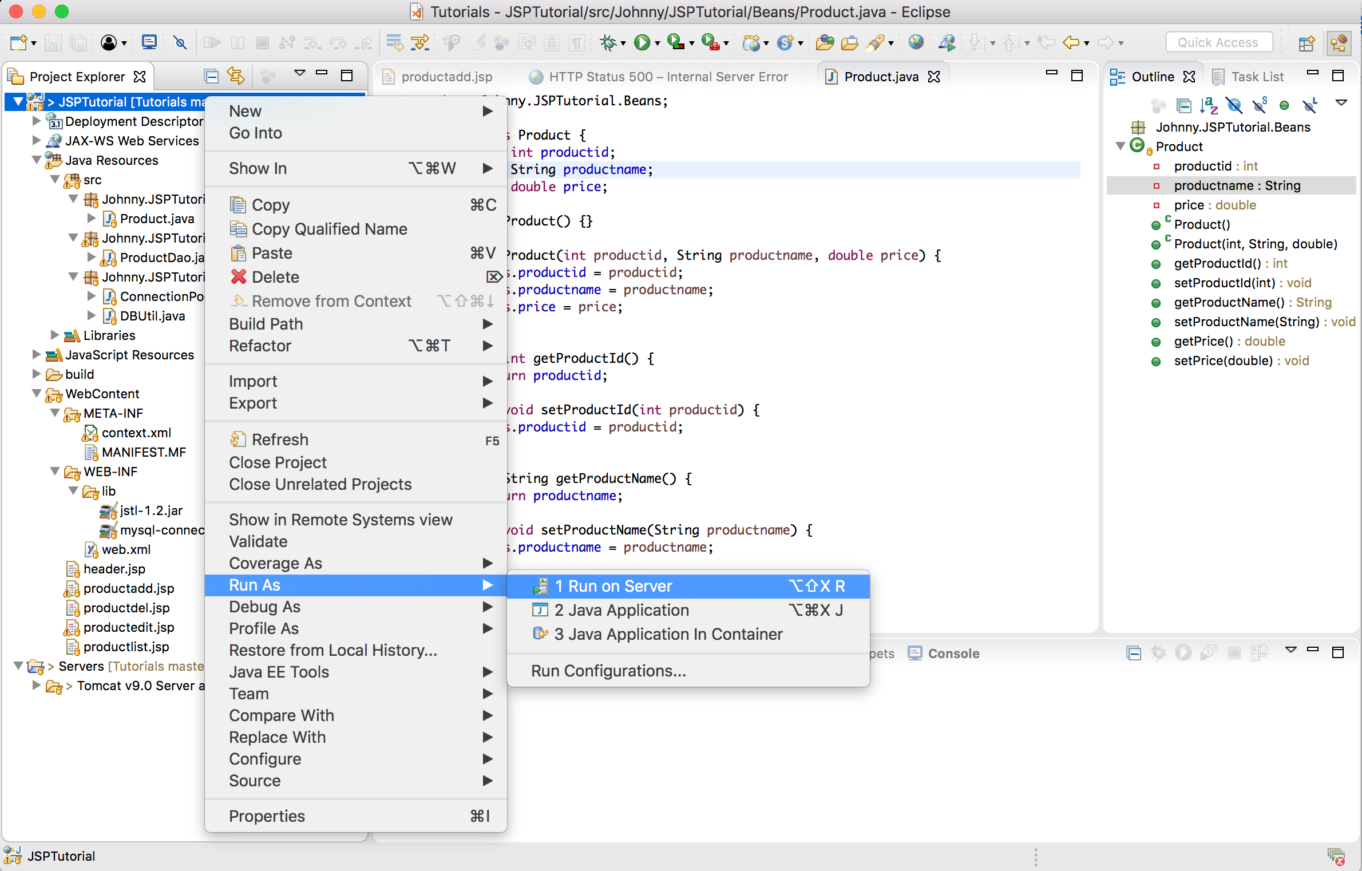Click the Back navigation arrow in toolbar
Viewport: 1362px width, 871px height.
1071,42
